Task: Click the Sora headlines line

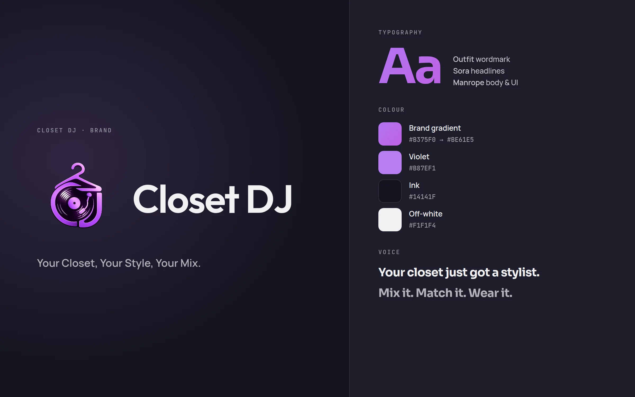Action: pos(479,71)
